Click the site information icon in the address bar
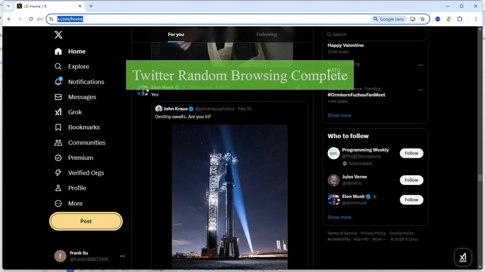Image resolution: width=485 pixels, height=272 pixels. 51,19
